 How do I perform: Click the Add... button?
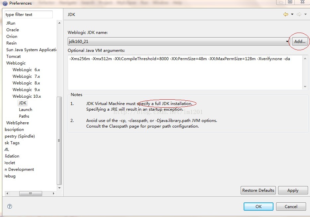pyautogui.click(x=300, y=42)
